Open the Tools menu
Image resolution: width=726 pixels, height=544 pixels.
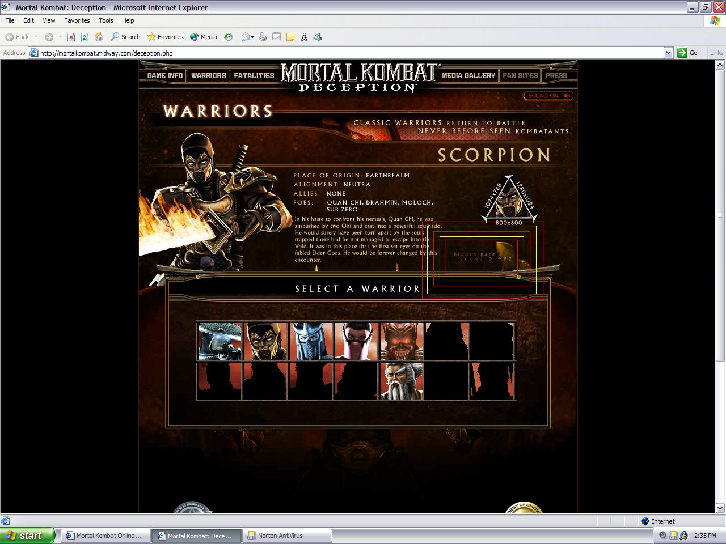105,20
